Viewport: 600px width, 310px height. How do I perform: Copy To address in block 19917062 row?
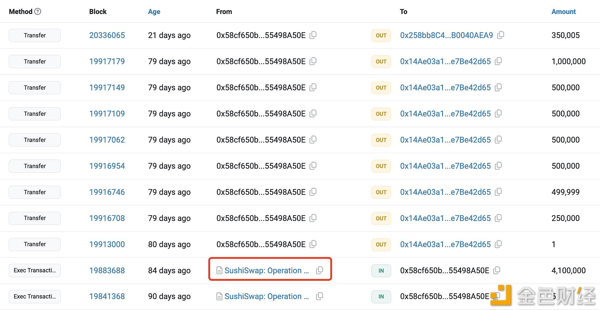(498, 139)
